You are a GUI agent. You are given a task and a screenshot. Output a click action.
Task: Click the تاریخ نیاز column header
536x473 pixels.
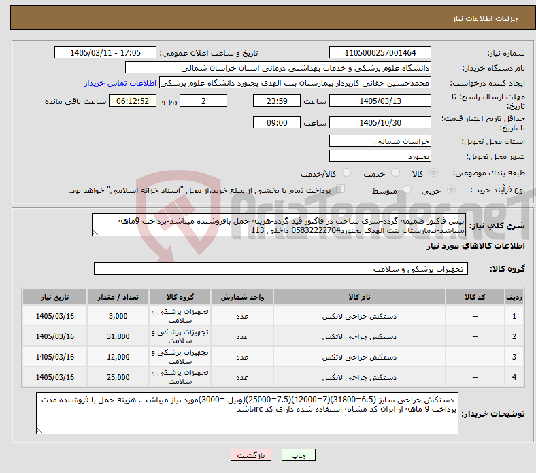pyautogui.click(x=54, y=297)
